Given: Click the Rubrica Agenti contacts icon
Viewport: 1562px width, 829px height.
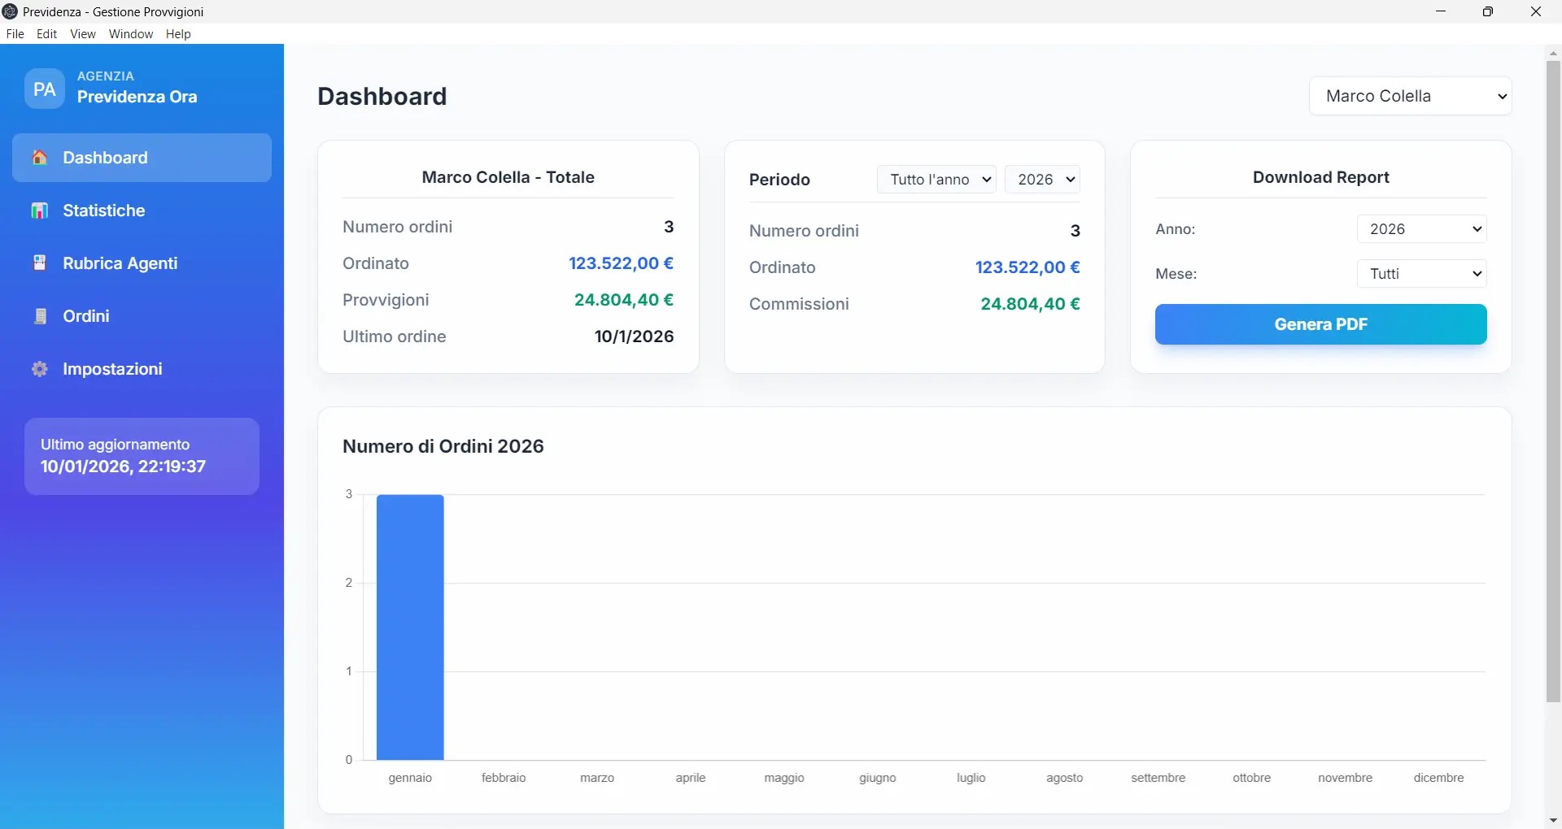Looking at the screenshot, I should tap(39, 263).
